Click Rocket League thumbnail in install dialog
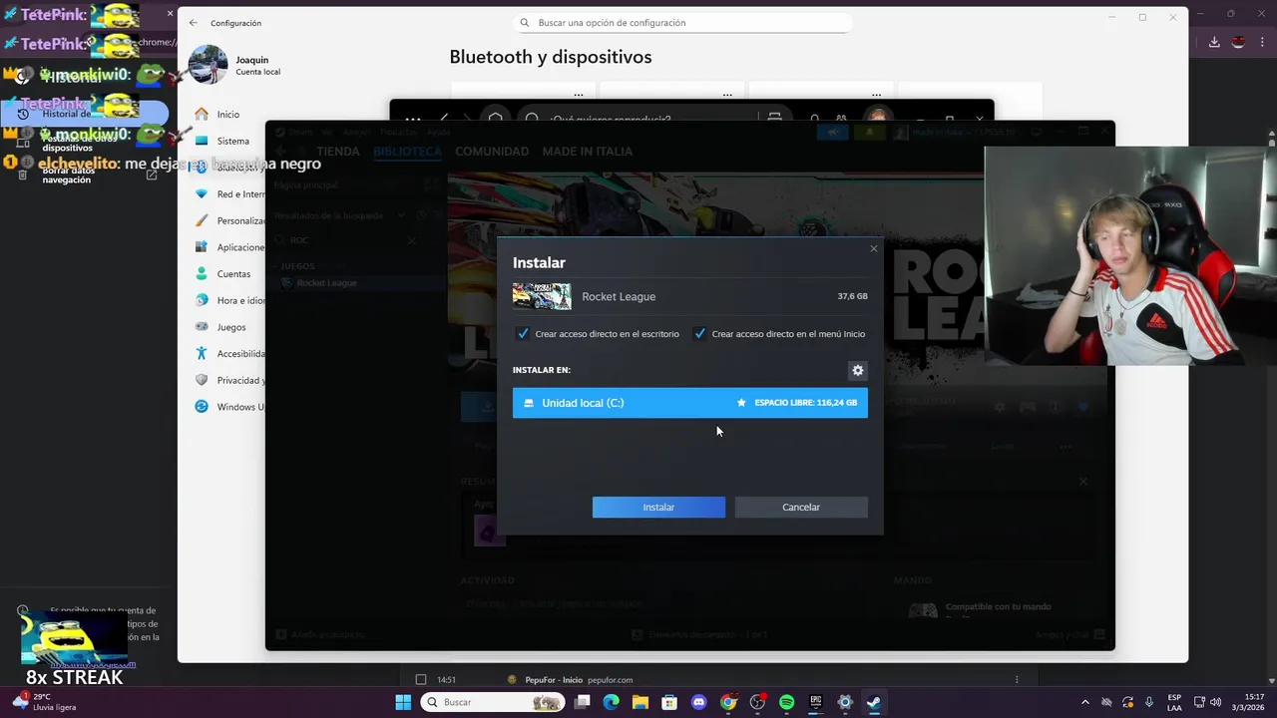Screen dimensions: 1277x718 [542, 296]
